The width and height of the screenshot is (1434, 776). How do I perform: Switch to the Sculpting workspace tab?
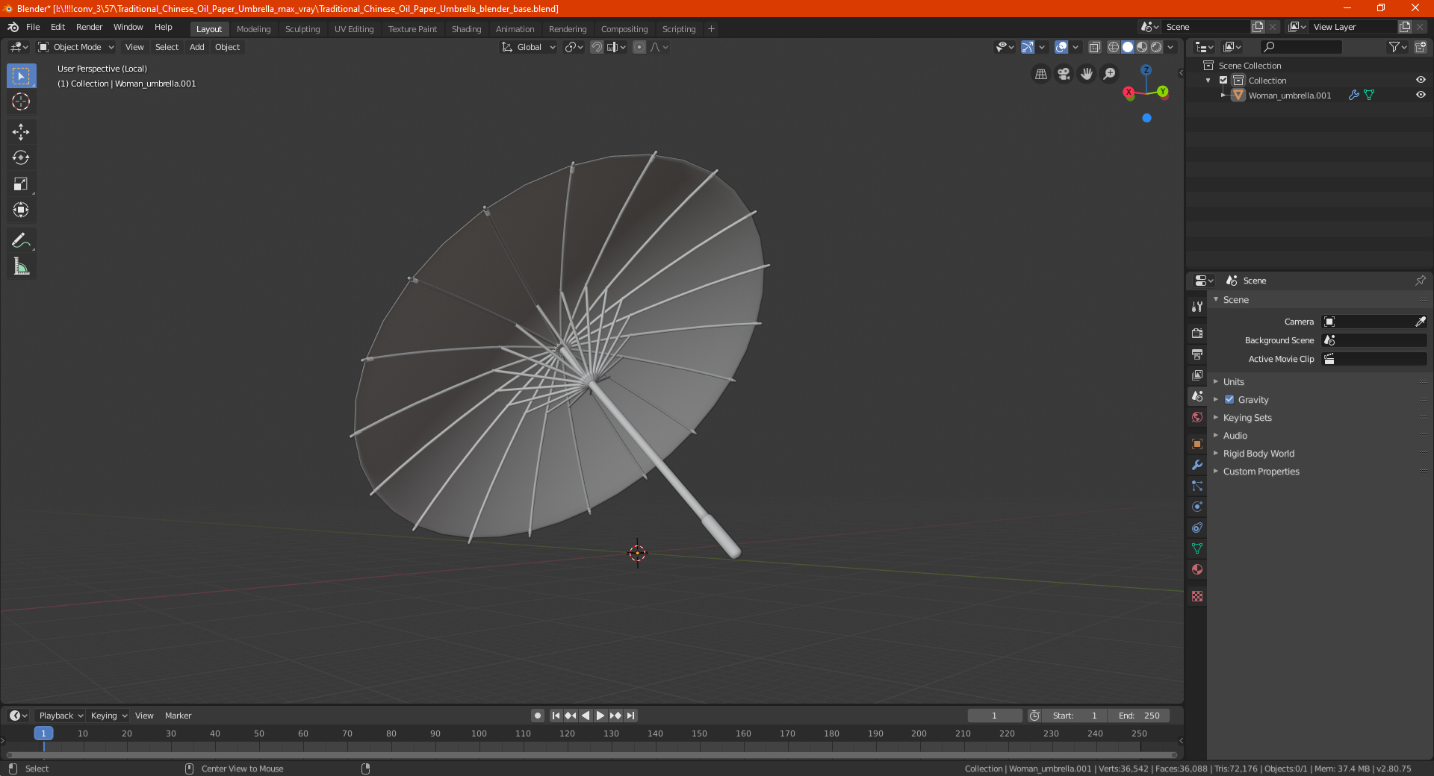point(302,29)
